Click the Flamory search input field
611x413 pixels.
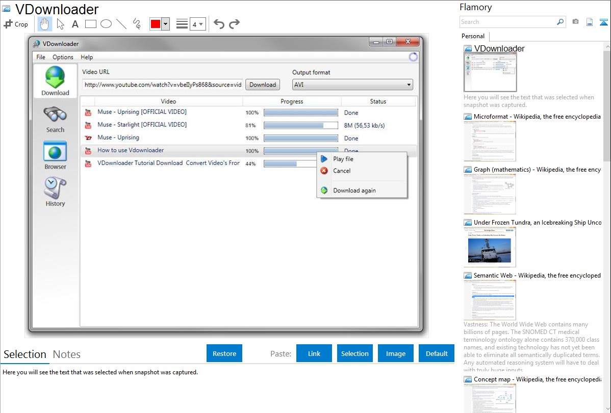507,22
